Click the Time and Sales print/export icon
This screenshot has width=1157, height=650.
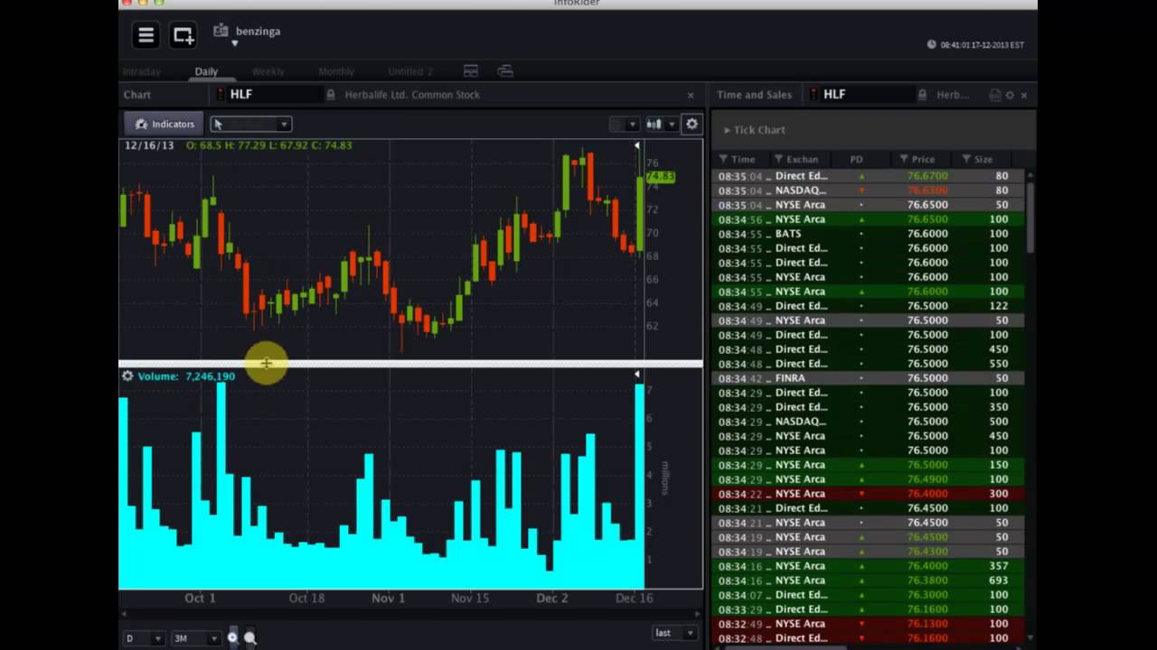pos(995,95)
